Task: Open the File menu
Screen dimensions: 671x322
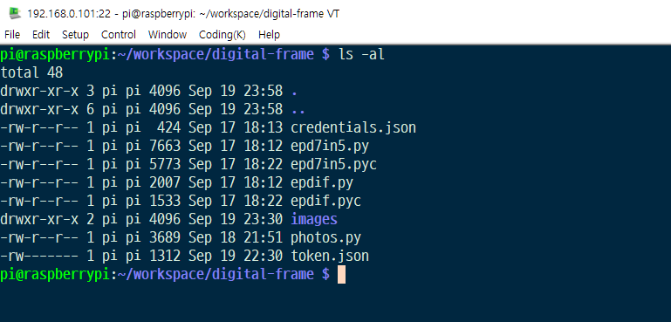Action: [12, 35]
